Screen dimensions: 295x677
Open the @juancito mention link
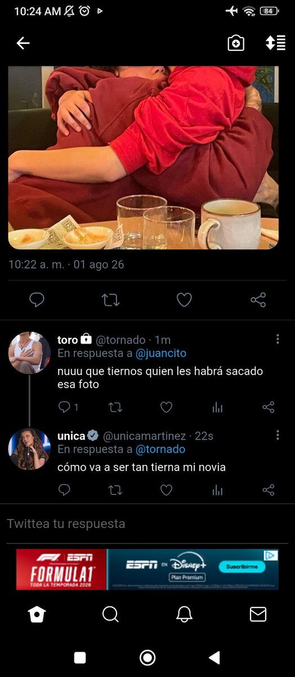pyautogui.click(x=161, y=353)
